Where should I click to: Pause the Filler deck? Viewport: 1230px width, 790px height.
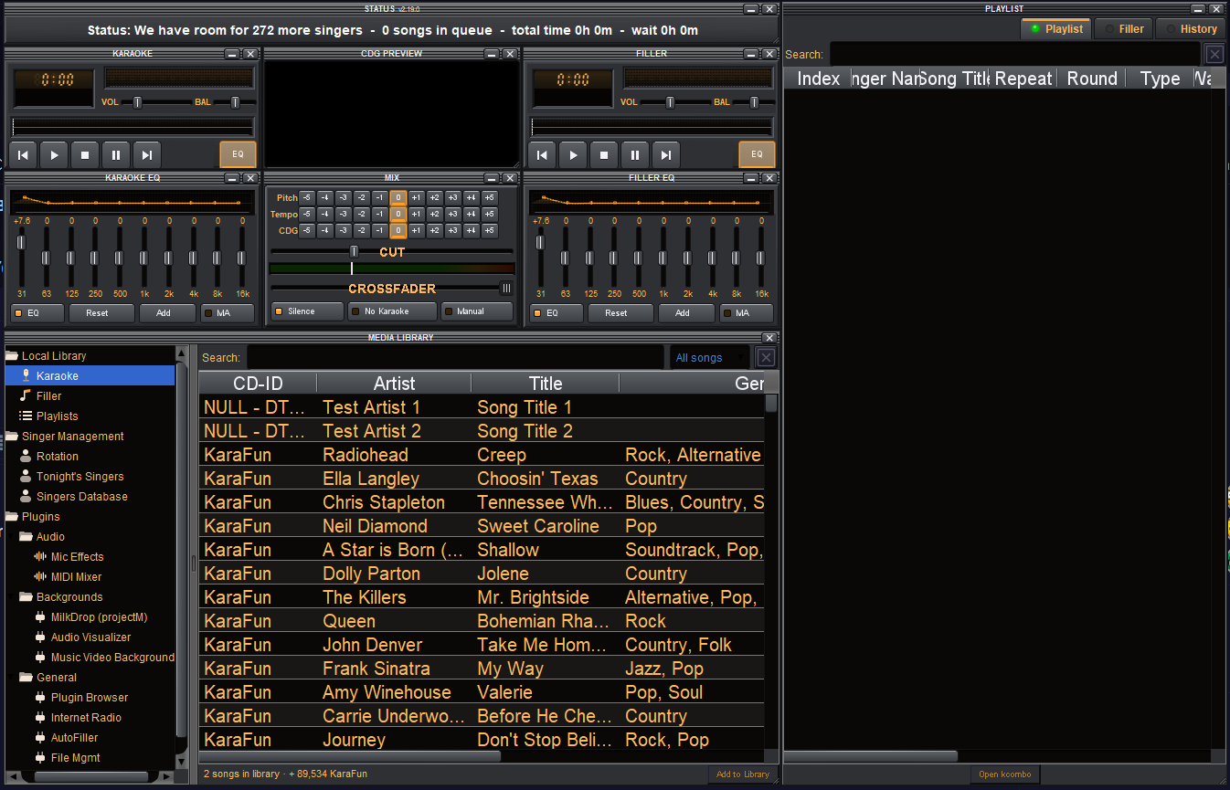pyautogui.click(x=635, y=155)
